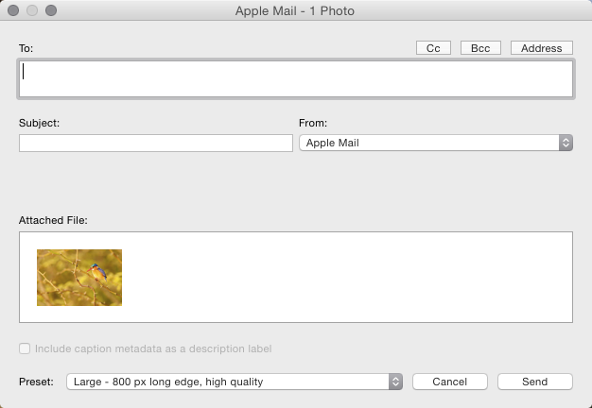
Task: Click the Cc button
Action: (x=433, y=48)
